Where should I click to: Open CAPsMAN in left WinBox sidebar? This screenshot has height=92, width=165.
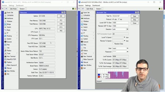[x=10, y=15]
